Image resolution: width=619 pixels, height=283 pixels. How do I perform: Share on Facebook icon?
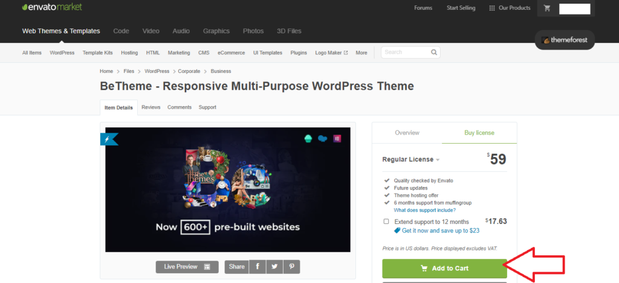(258, 267)
